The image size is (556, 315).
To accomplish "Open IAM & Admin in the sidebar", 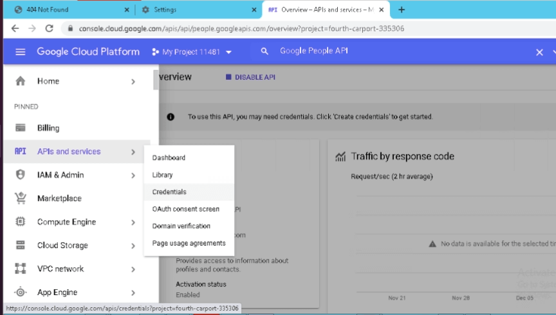I will (x=76, y=175).
